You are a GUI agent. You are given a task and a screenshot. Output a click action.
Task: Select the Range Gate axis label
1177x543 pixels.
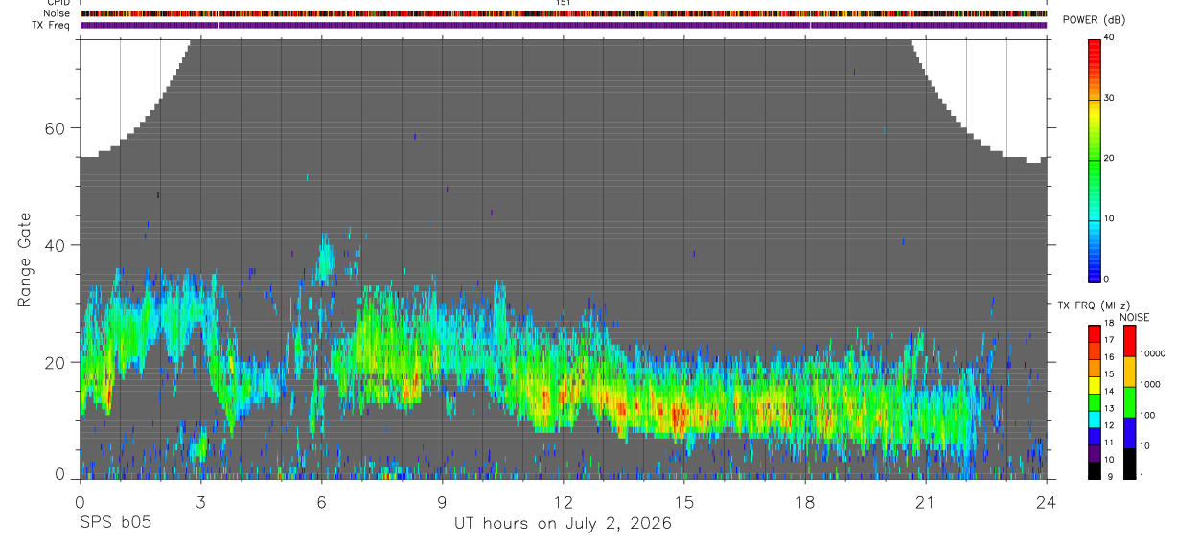point(25,260)
